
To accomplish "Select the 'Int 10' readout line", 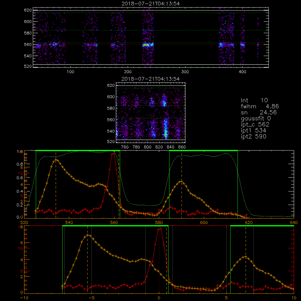I will tap(254, 100).
